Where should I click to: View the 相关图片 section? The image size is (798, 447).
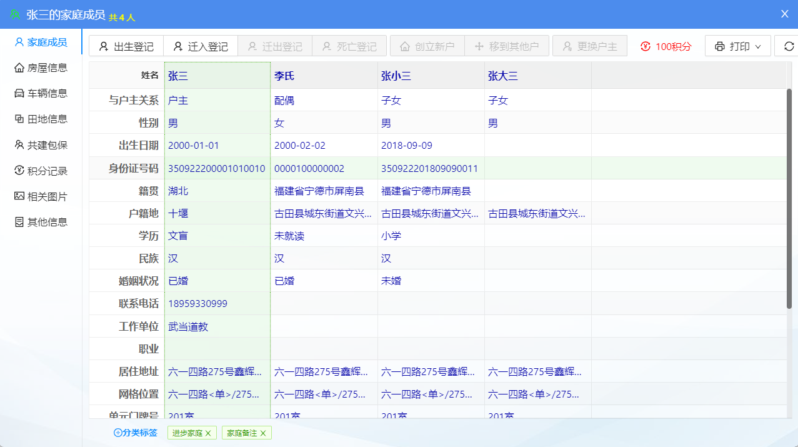coord(41,196)
